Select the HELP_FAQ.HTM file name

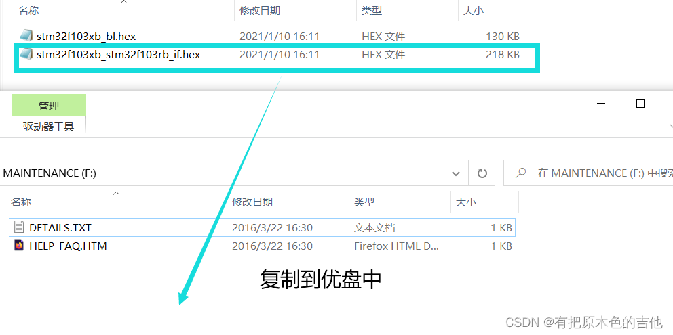click(68, 246)
